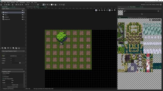Open the Start Page home icon
This screenshot has width=163, height=91.
click(1, 5)
